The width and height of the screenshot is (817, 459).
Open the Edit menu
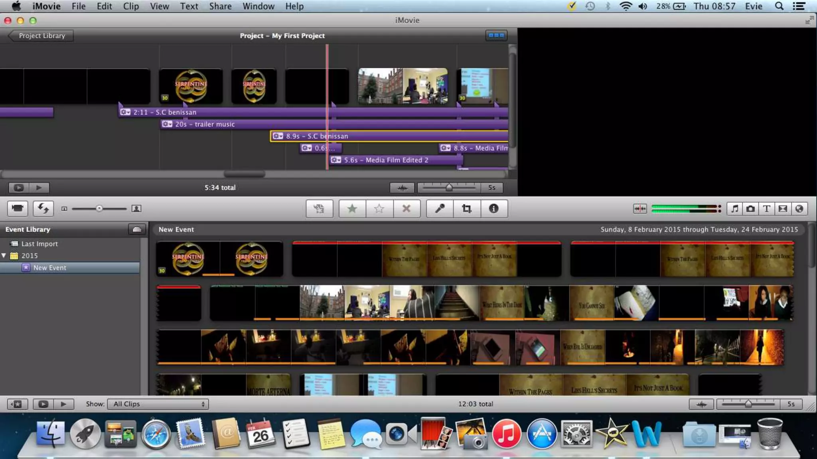tap(104, 6)
